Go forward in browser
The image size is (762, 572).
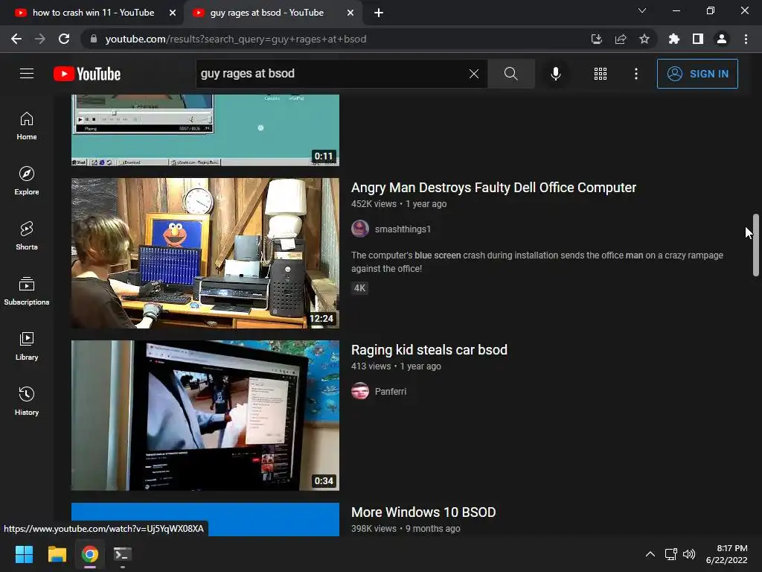pos(40,39)
